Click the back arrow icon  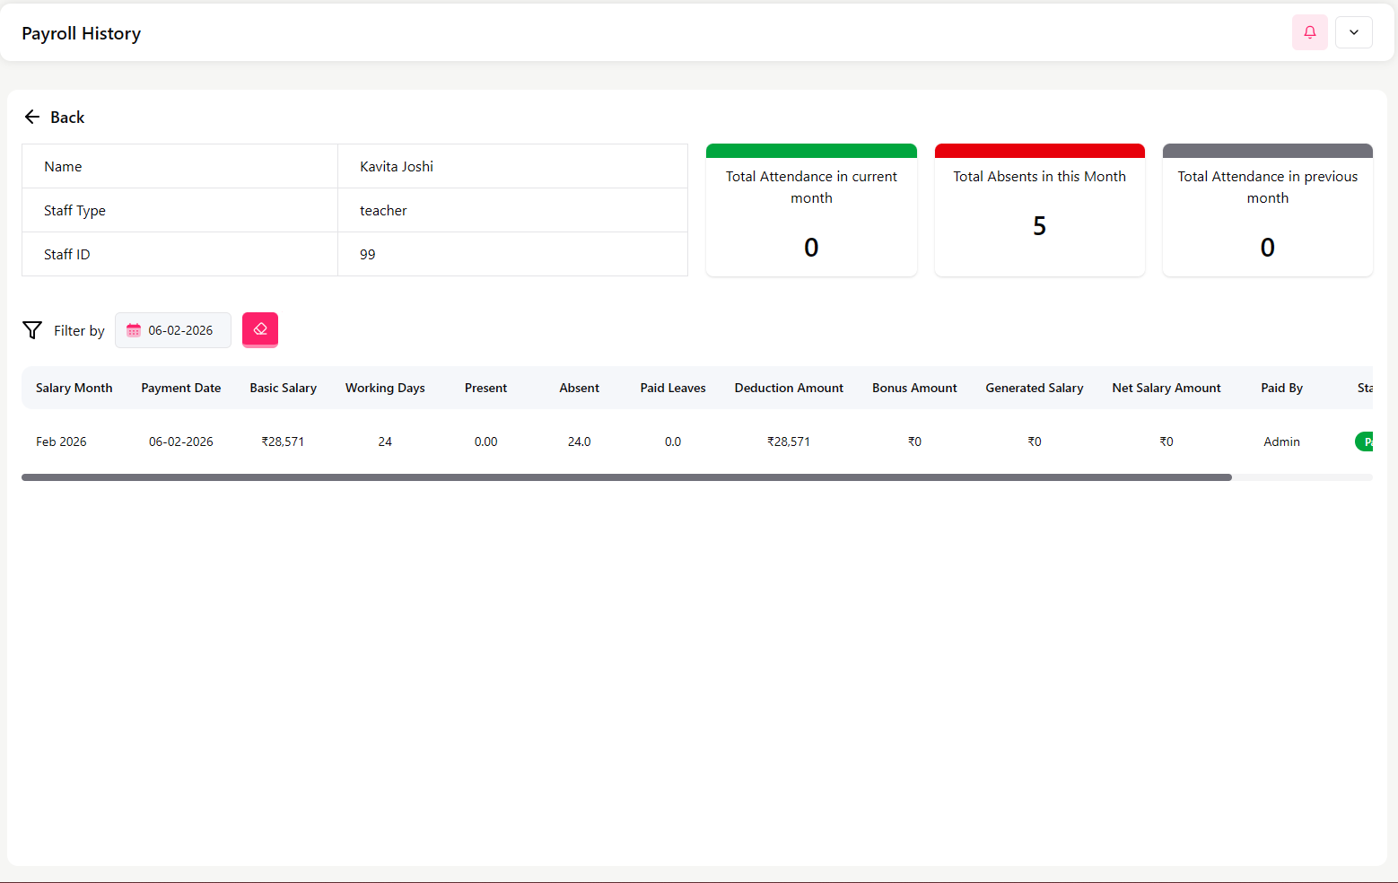pyautogui.click(x=32, y=118)
